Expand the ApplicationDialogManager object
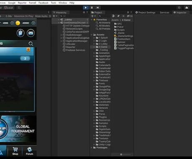This screenshot has height=159, width=192. click(61, 38)
